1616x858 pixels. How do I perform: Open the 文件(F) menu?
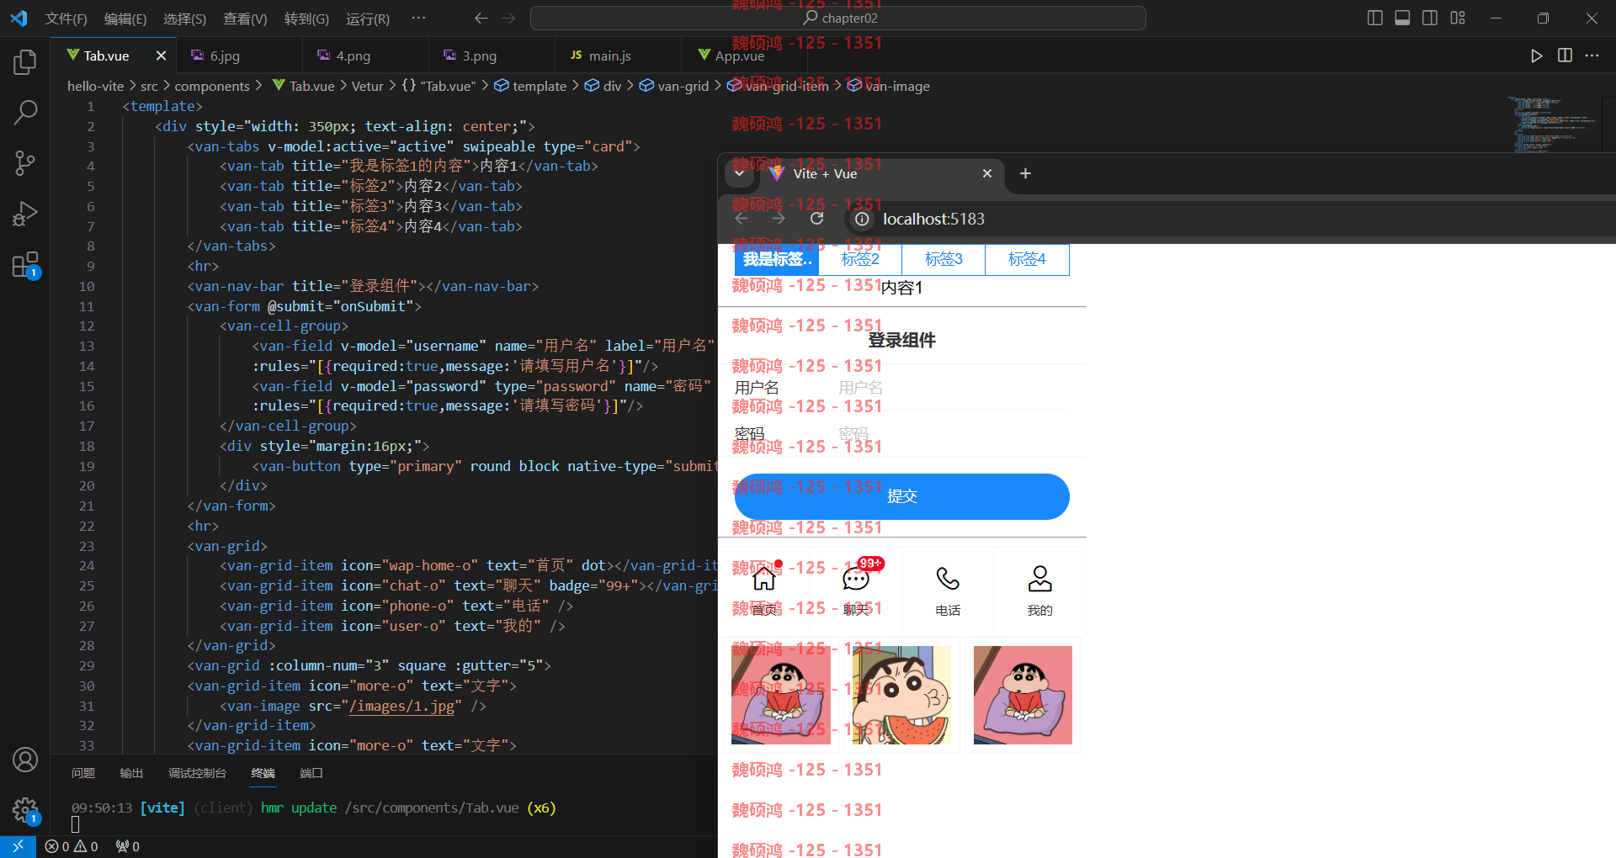[x=66, y=19]
